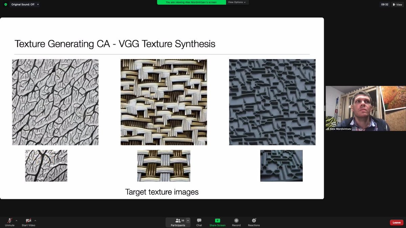Open the Participants panel
Image resolution: width=406 pixels, height=228 pixels.
(x=178, y=221)
